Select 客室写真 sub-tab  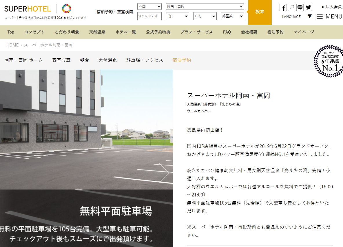coord(61,60)
